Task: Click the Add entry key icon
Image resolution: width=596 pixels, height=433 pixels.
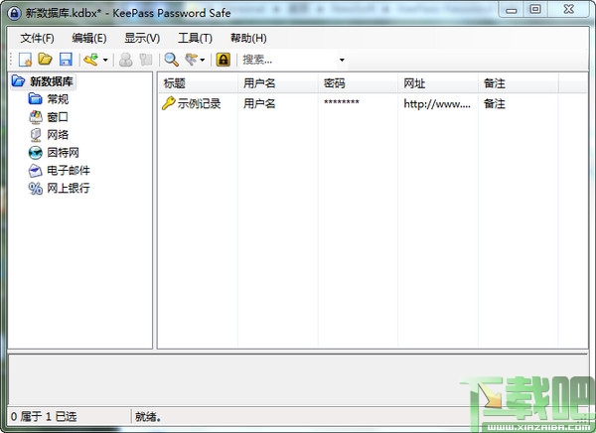Action: [x=91, y=60]
